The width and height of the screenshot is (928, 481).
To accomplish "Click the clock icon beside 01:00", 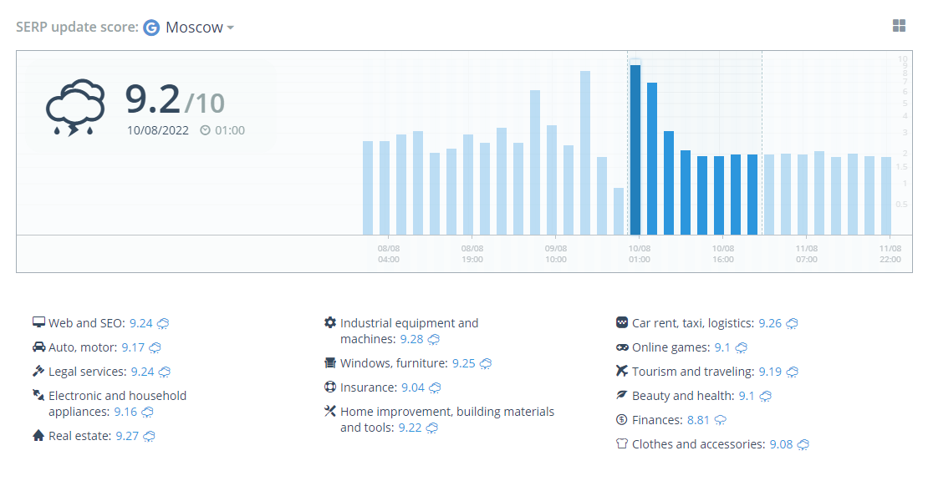I will [x=205, y=130].
